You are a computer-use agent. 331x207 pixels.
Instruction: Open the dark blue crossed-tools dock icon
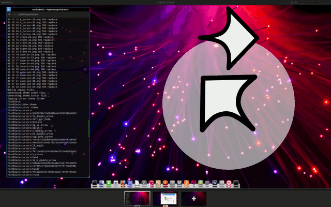coord(179,183)
